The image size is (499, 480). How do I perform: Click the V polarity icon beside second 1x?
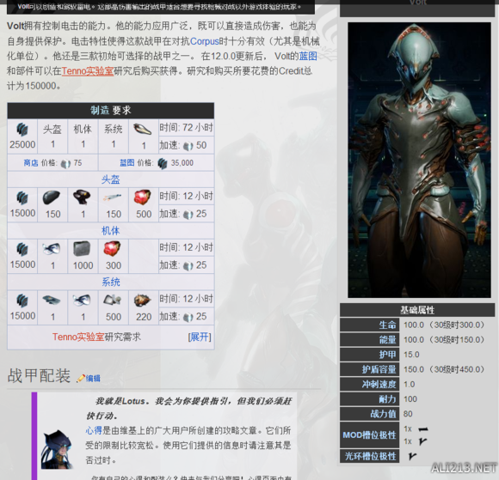click(x=422, y=441)
